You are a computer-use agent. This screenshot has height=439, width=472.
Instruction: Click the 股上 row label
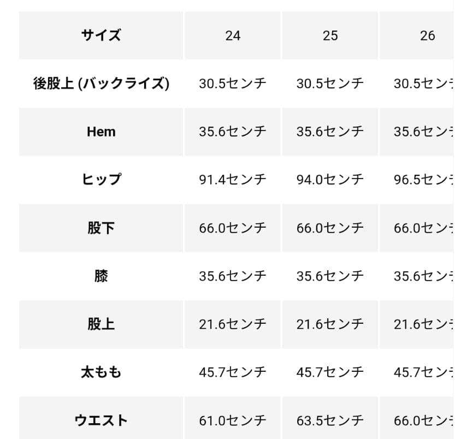click(101, 324)
